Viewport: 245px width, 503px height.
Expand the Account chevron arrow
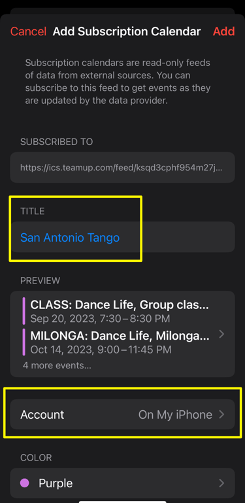[221, 414]
